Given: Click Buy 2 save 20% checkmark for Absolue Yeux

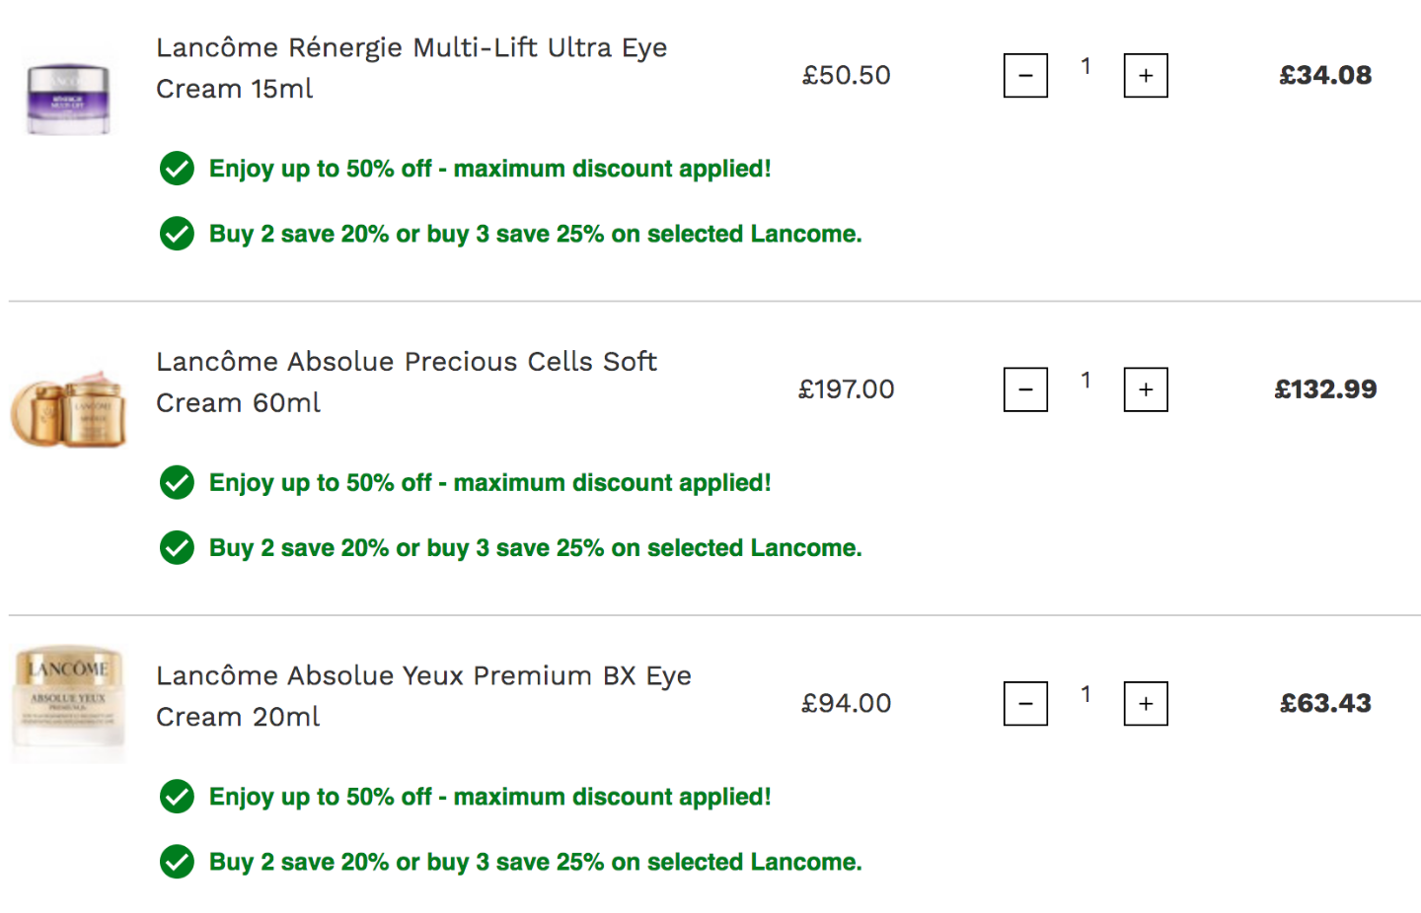Looking at the screenshot, I should pyautogui.click(x=177, y=862).
